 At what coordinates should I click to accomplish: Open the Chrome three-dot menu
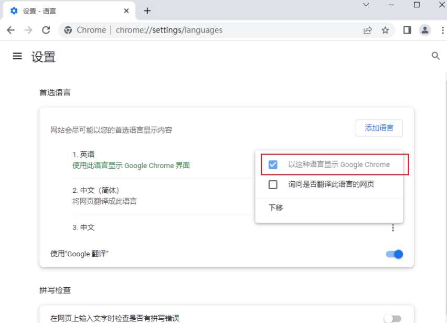point(442,30)
